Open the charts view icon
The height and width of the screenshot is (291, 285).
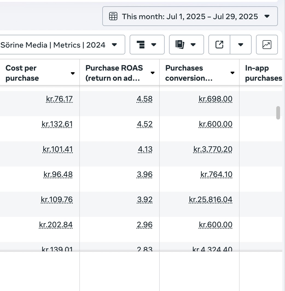[x=267, y=45]
